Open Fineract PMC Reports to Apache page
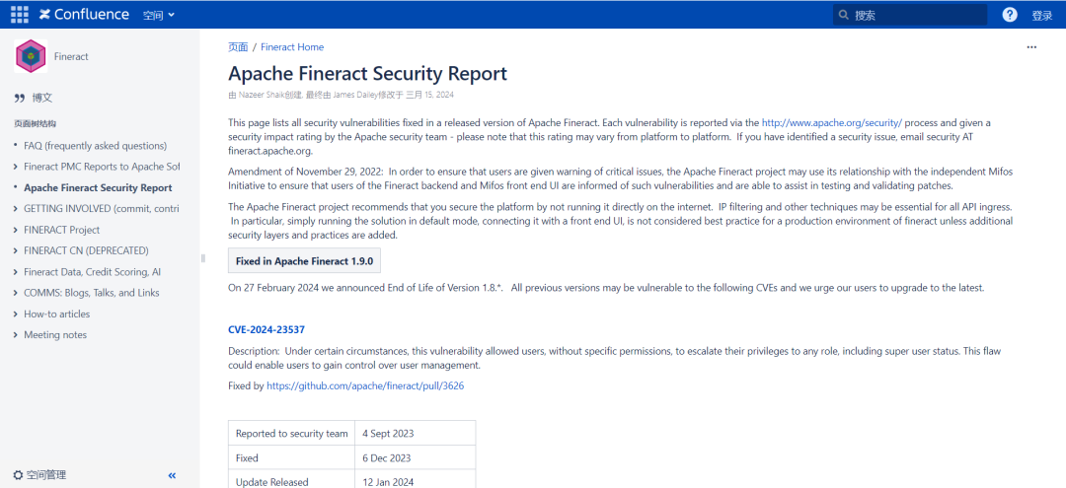Screen dimensions: 1066x488 coord(102,167)
